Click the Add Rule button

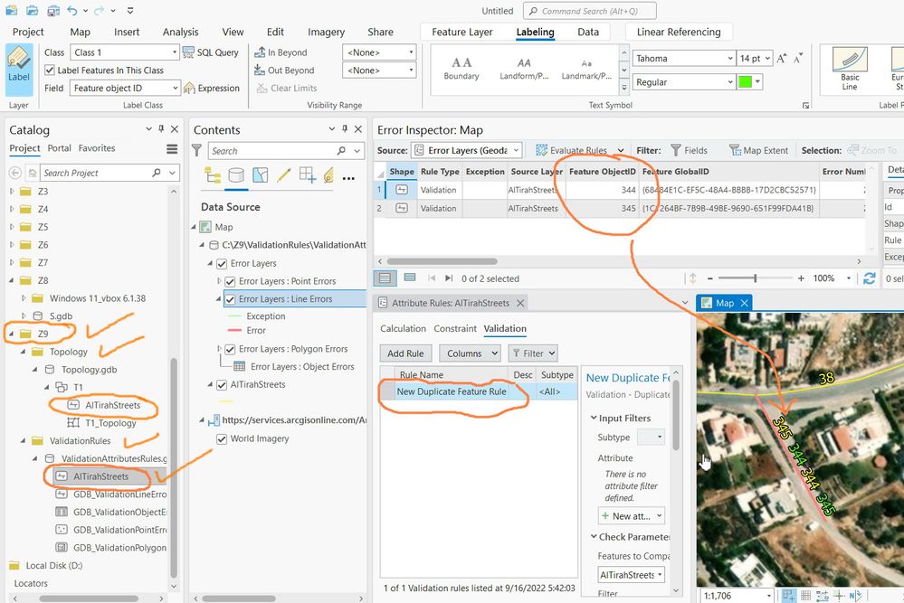coord(405,353)
